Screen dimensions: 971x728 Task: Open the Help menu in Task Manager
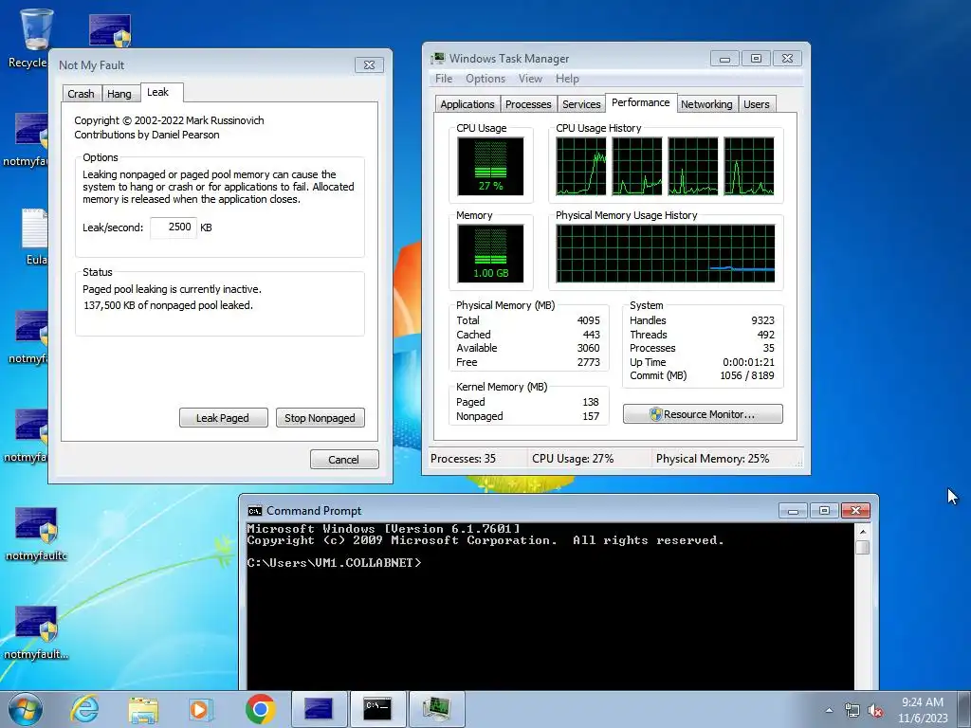[x=567, y=79]
